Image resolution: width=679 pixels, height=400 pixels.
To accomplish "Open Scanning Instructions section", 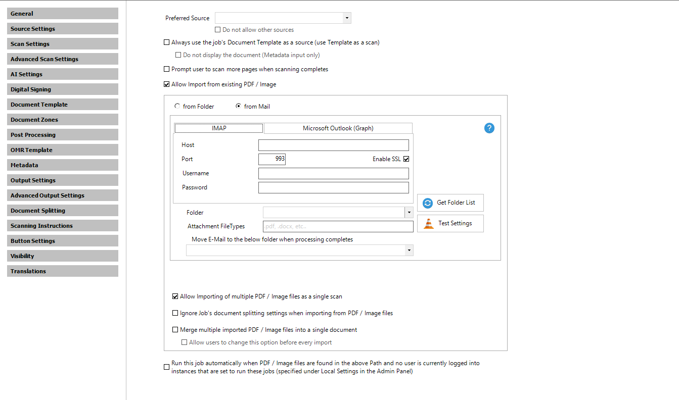I will pyautogui.click(x=63, y=226).
